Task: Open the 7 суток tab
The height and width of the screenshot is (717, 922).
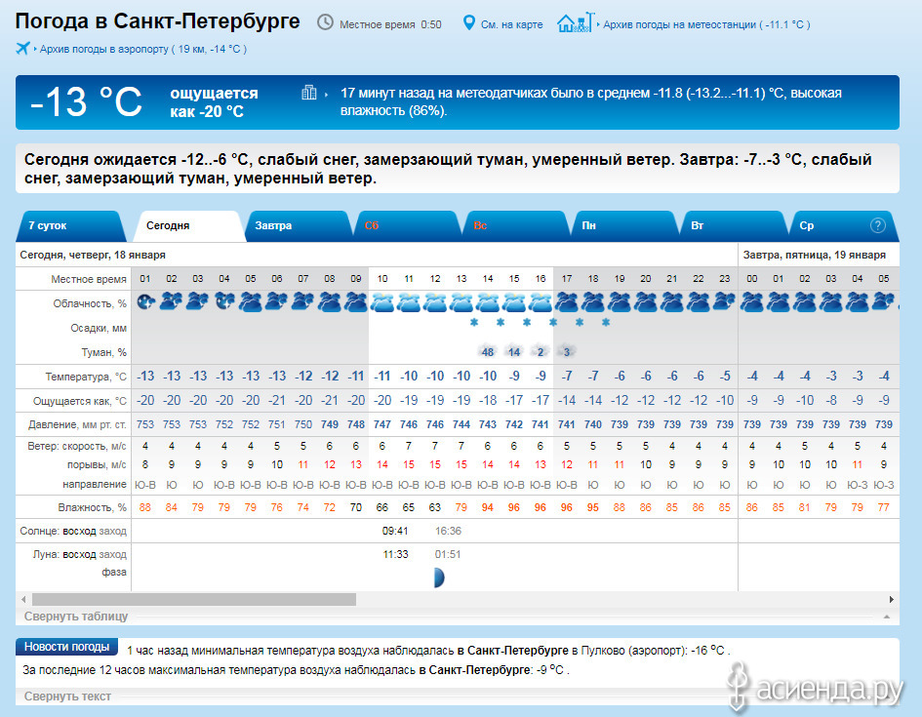Action: click(x=70, y=225)
